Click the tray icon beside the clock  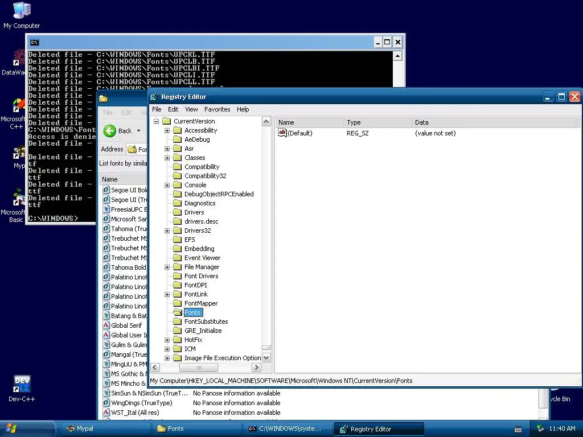coord(541,428)
